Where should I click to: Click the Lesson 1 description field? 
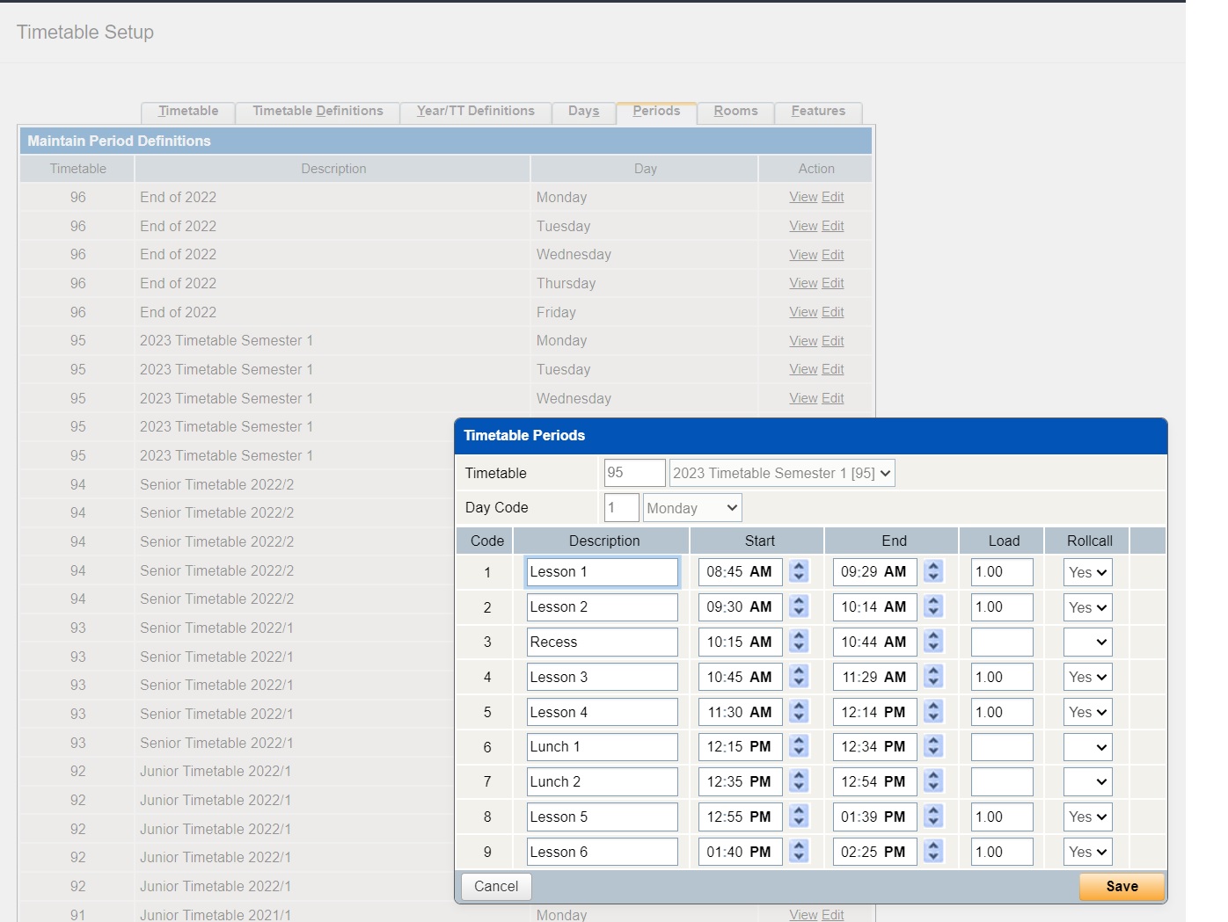coord(602,571)
